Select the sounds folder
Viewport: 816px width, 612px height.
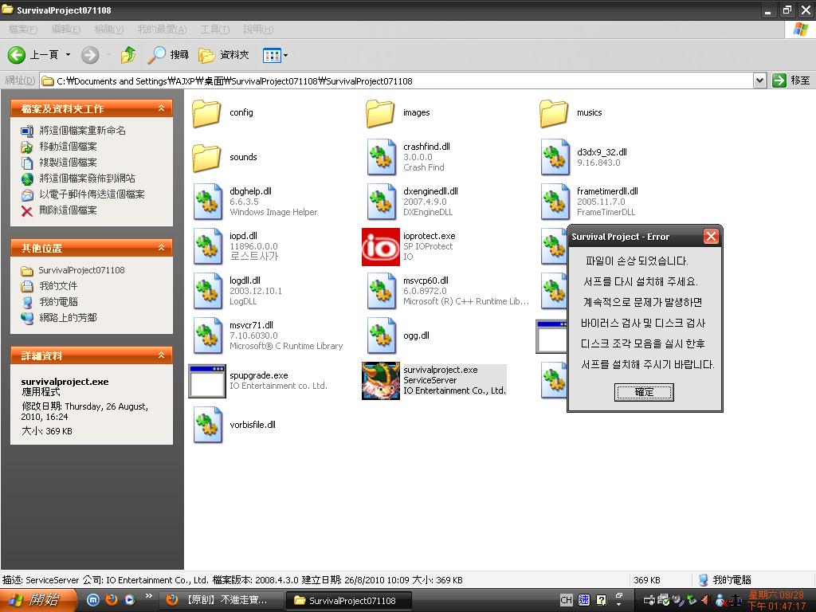(x=224, y=157)
